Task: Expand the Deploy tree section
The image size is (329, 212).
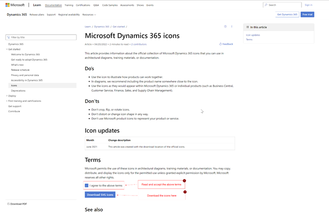Action: 7,96
